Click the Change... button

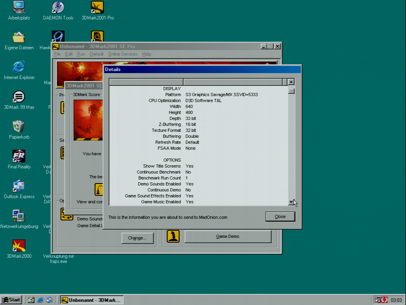[137, 238]
